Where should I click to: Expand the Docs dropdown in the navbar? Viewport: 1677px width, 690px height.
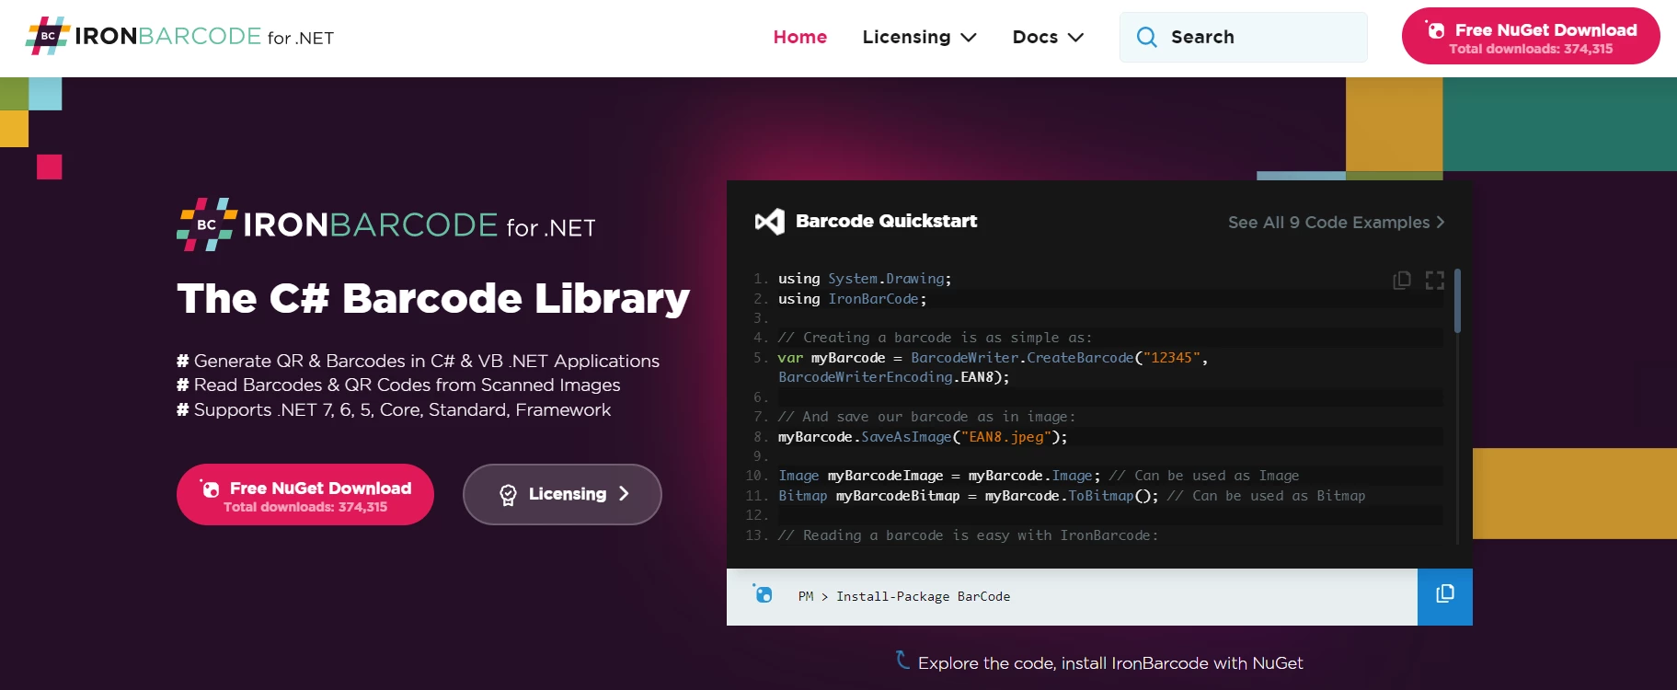pyautogui.click(x=1048, y=37)
